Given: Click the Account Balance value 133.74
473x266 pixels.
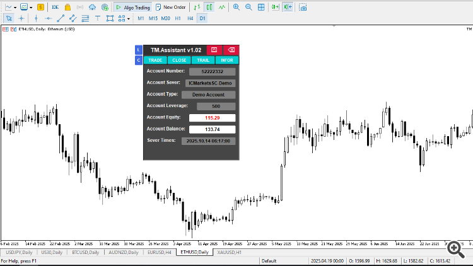Looking at the screenshot, I should tap(213, 129).
